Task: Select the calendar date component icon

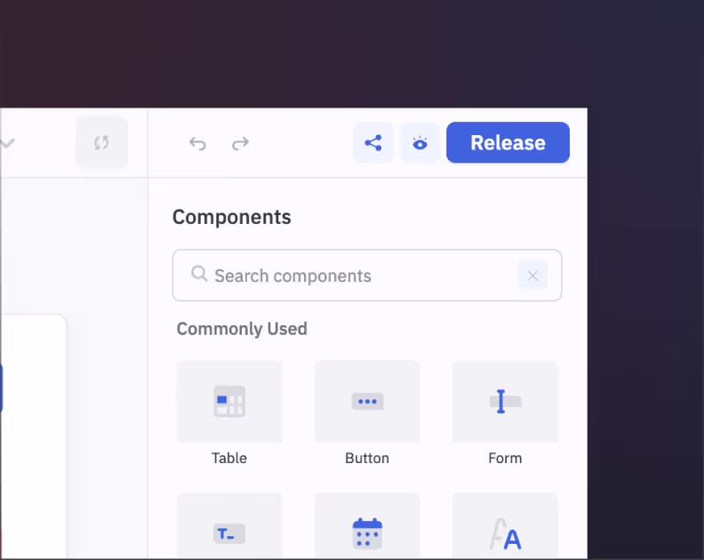Action: point(367,533)
